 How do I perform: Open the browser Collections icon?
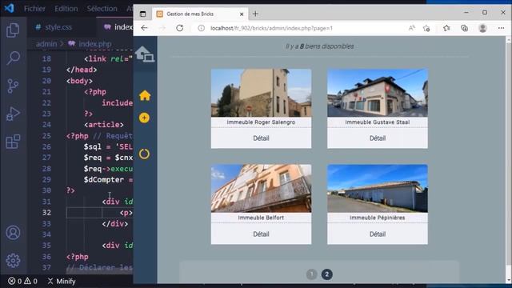[464, 28]
